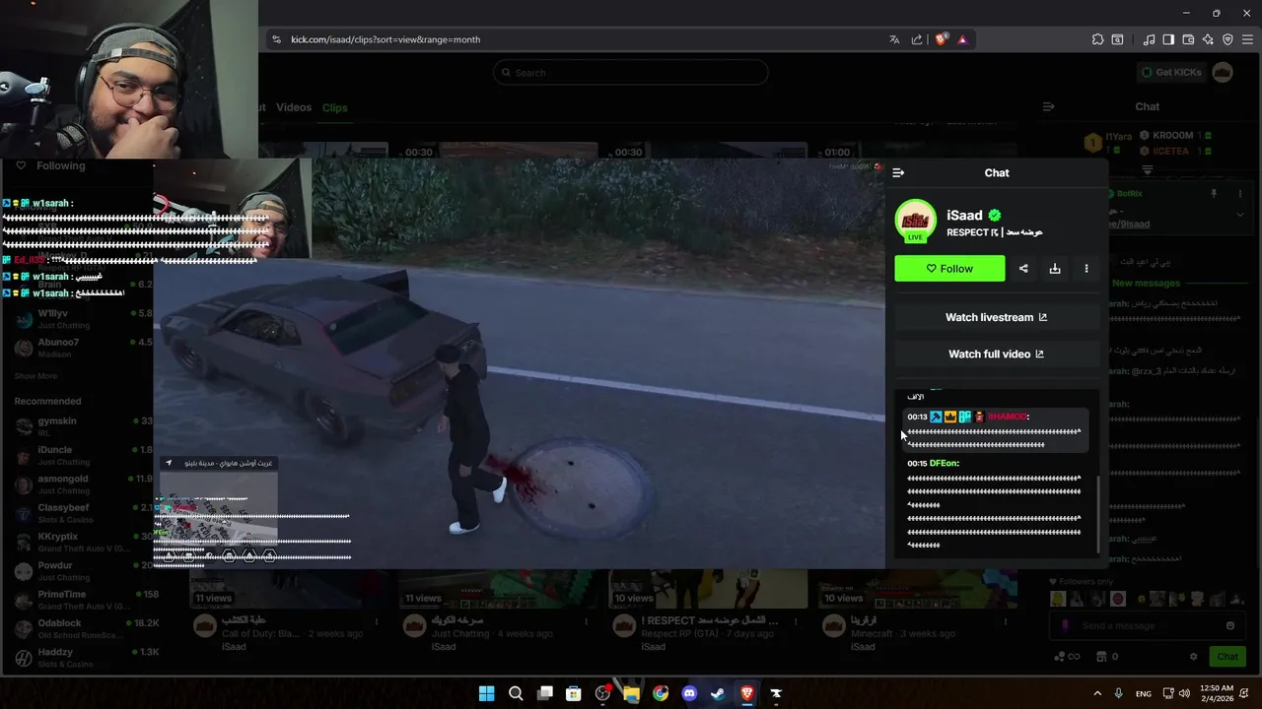
Task: Open Leo AI sparkle icon
Action: click(1208, 39)
